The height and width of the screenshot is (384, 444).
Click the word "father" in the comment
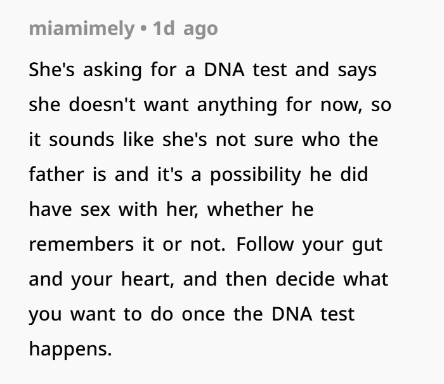(56, 175)
